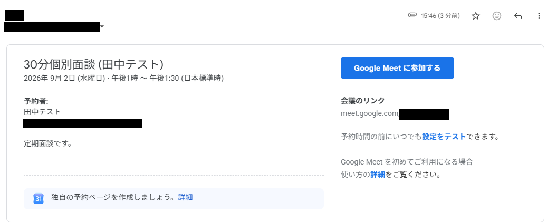Viewport: 547px width, 222px height.
Task: Expand recipient details dropdown arrow
Action: click(102, 26)
